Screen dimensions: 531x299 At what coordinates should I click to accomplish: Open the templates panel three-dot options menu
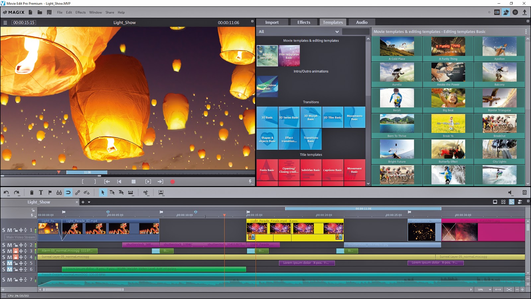coord(526,32)
